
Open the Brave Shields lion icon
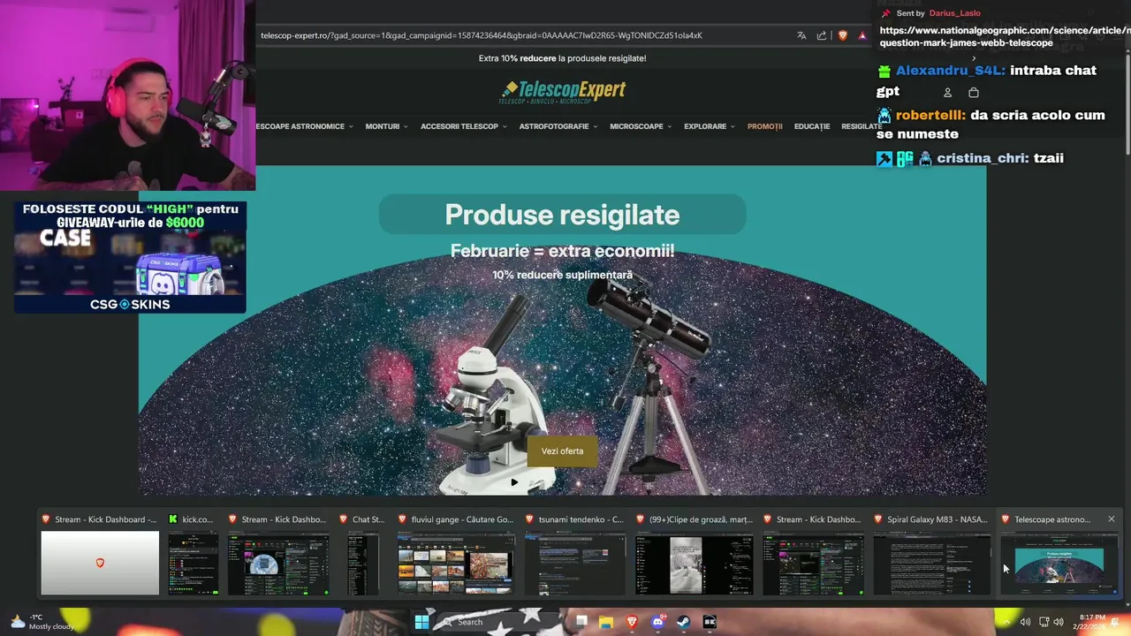(843, 35)
